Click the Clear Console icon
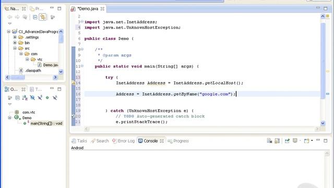334x188 pixels. point(269,140)
